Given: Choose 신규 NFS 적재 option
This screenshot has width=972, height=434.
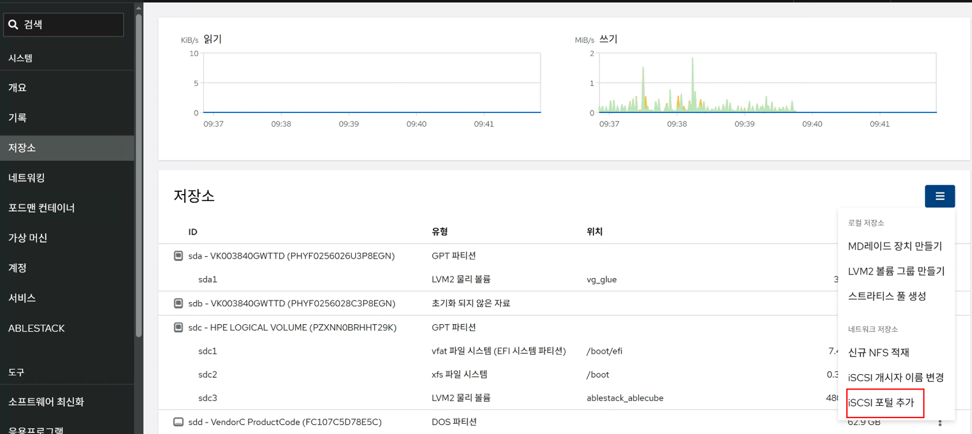Looking at the screenshot, I should pos(878,352).
